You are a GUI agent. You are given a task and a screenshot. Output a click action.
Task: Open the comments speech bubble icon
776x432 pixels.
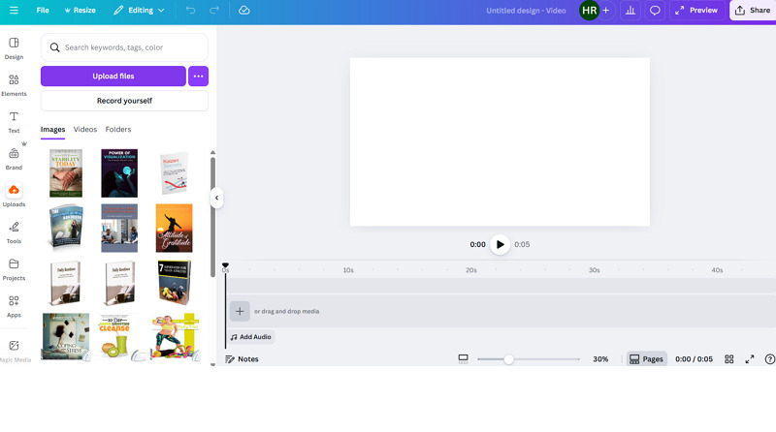tap(655, 10)
